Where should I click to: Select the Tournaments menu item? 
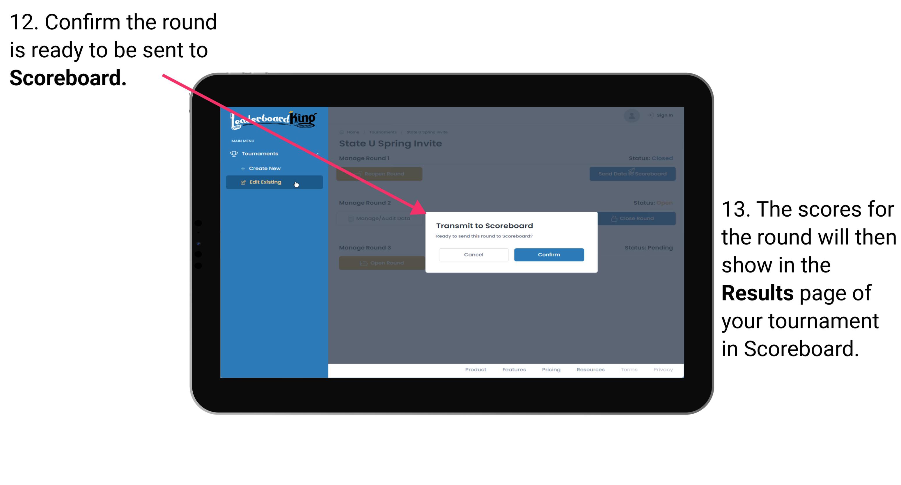pyautogui.click(x=261, y=153)
